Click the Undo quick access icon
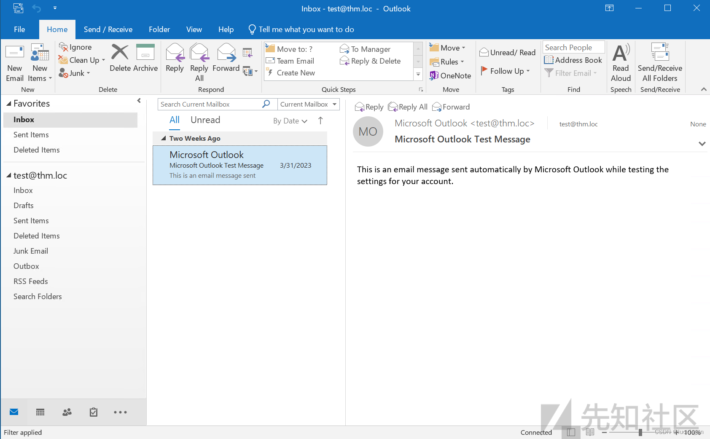 tap(37, 8)
